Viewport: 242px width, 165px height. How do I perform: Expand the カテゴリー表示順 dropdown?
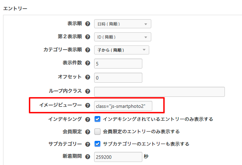(121, 50)
